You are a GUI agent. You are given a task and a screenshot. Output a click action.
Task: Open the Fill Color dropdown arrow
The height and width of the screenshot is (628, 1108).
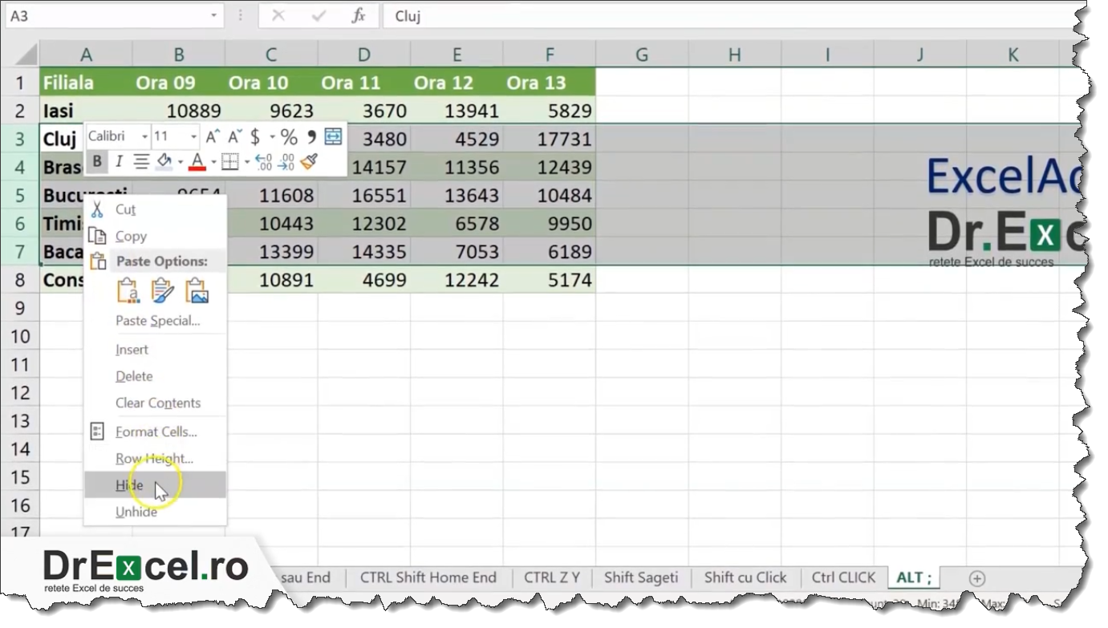click(x=181, y=161)
